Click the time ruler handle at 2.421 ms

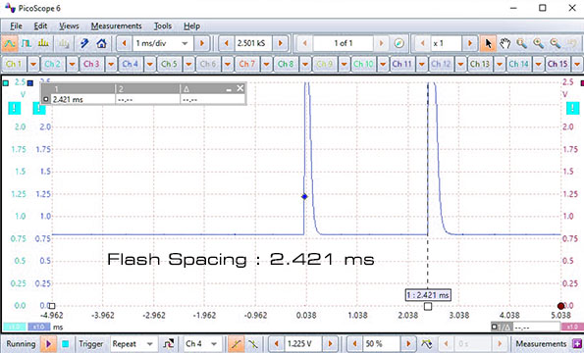[x=428, y=306]
